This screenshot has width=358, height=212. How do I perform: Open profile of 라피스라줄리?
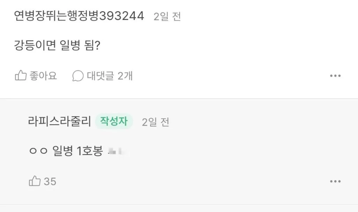coord(59,121)
